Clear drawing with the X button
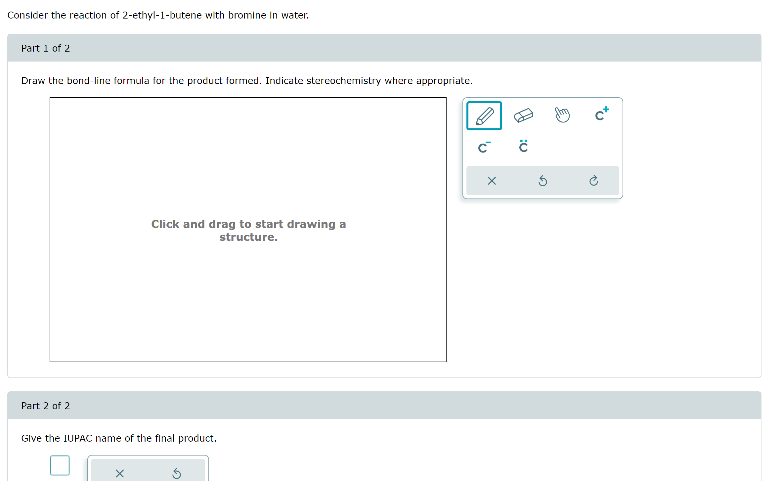The height and width of the screenshot is (481, 782). 492,181
